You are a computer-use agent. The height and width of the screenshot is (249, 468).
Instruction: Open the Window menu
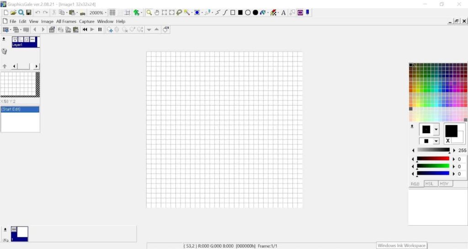(106, 22)
